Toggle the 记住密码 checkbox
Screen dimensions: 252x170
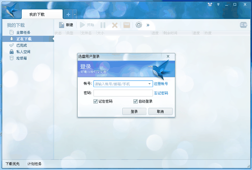[96, 101]
